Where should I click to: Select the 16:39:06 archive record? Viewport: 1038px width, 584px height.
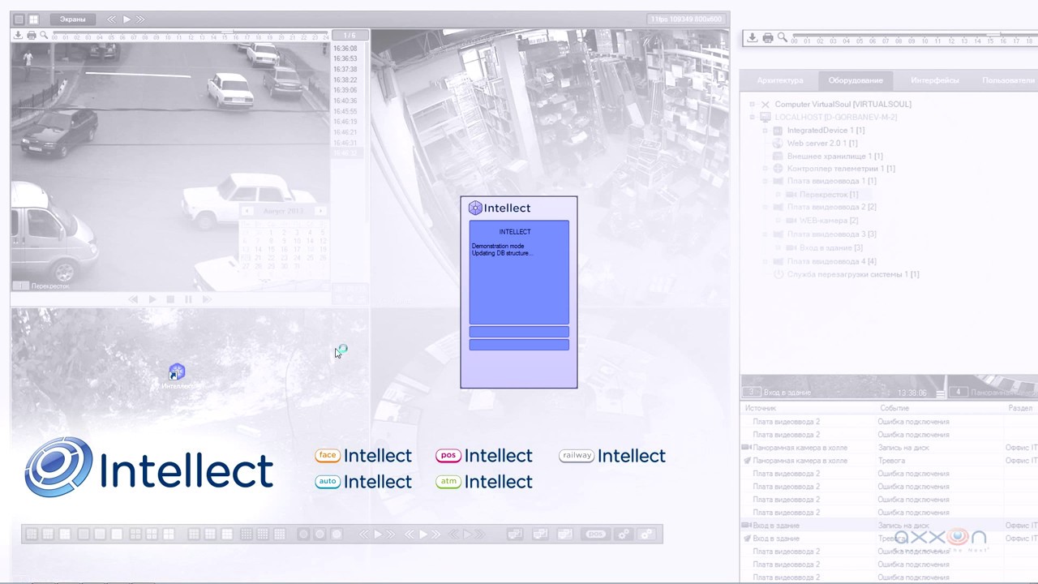pyautogui.click(x=345, y=91)
